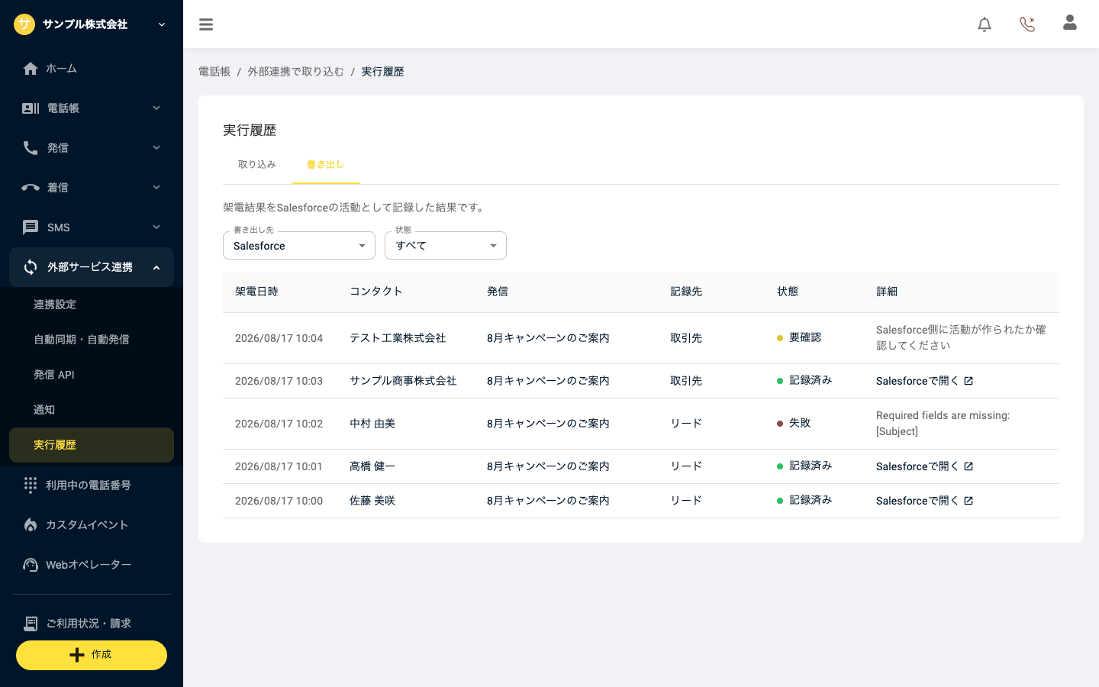The width and height of the screenshot is (1099, 687).
Task: Switch to the 取り込み tab
Action: click(257, 165)
